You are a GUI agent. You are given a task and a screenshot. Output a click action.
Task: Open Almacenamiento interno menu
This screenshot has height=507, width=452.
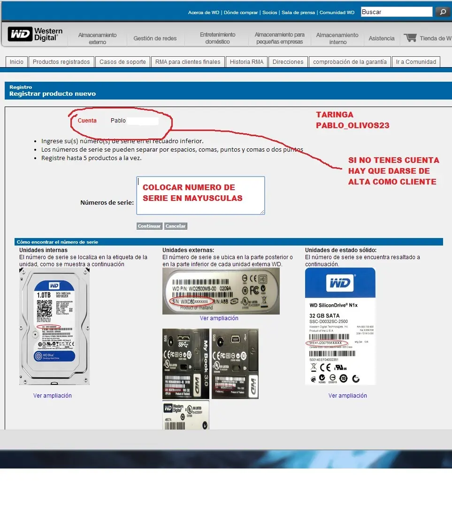click(337, 38)
